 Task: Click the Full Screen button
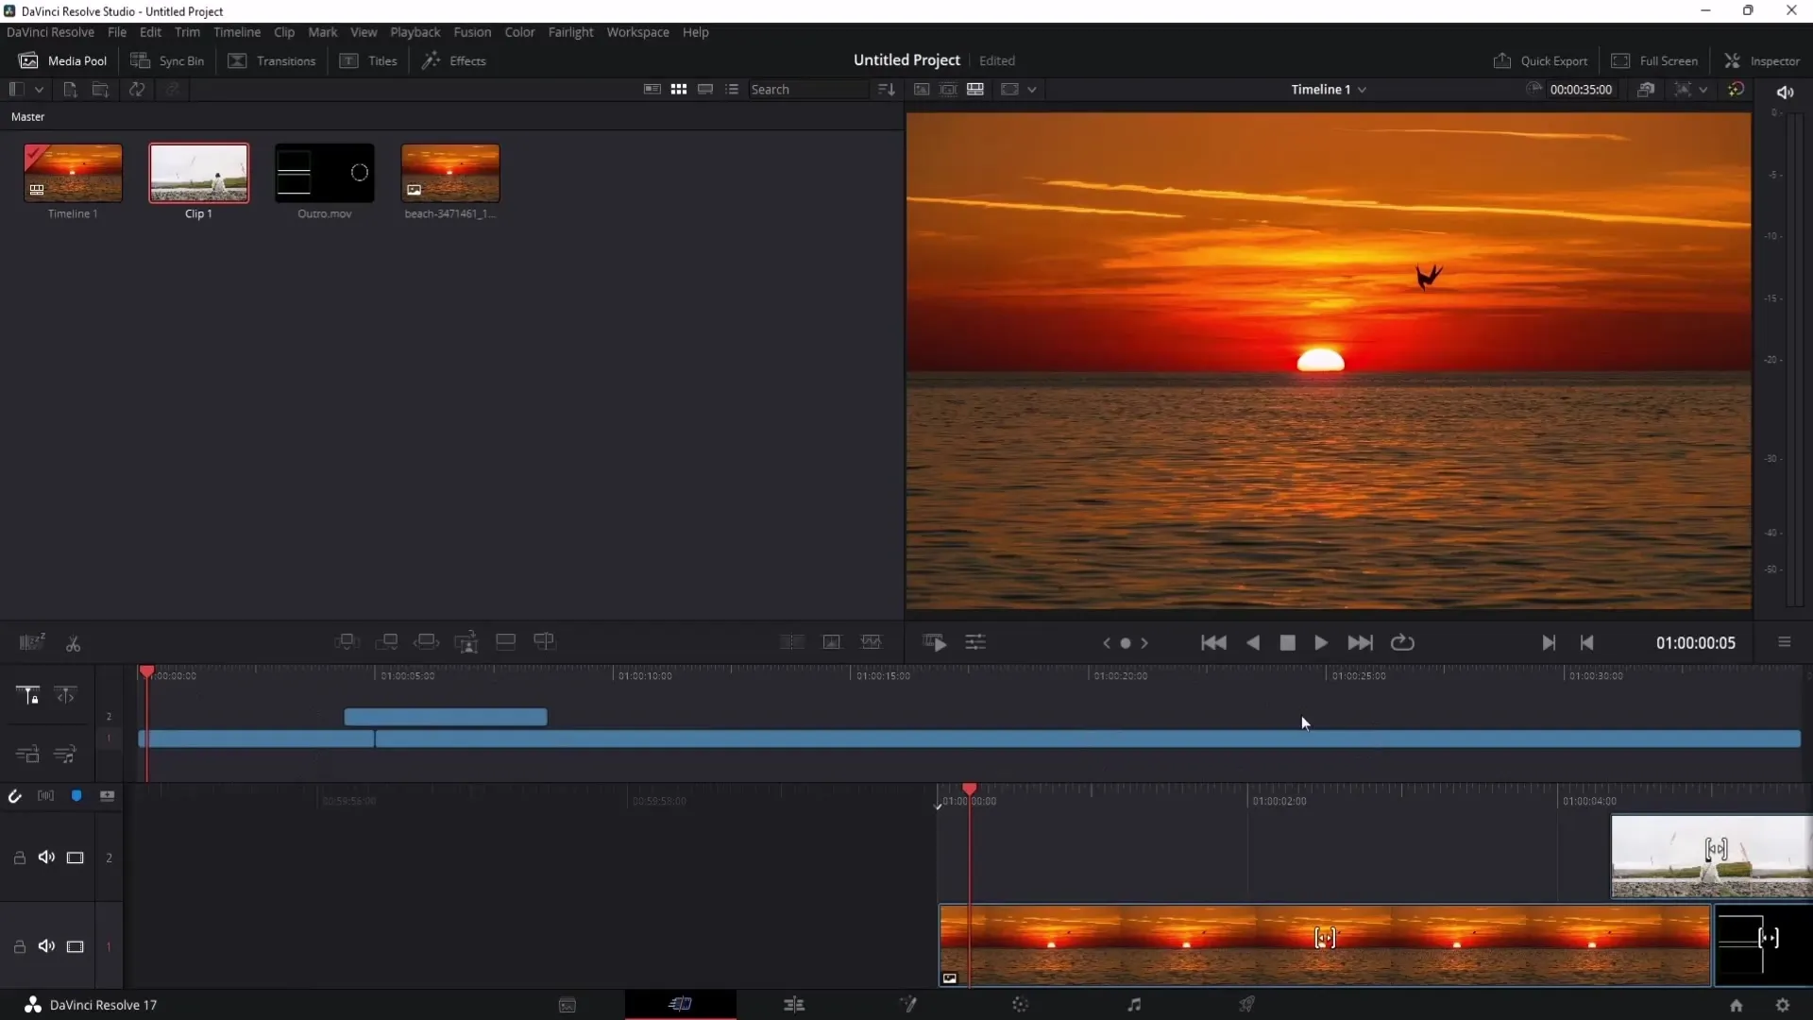point(1654,60)
